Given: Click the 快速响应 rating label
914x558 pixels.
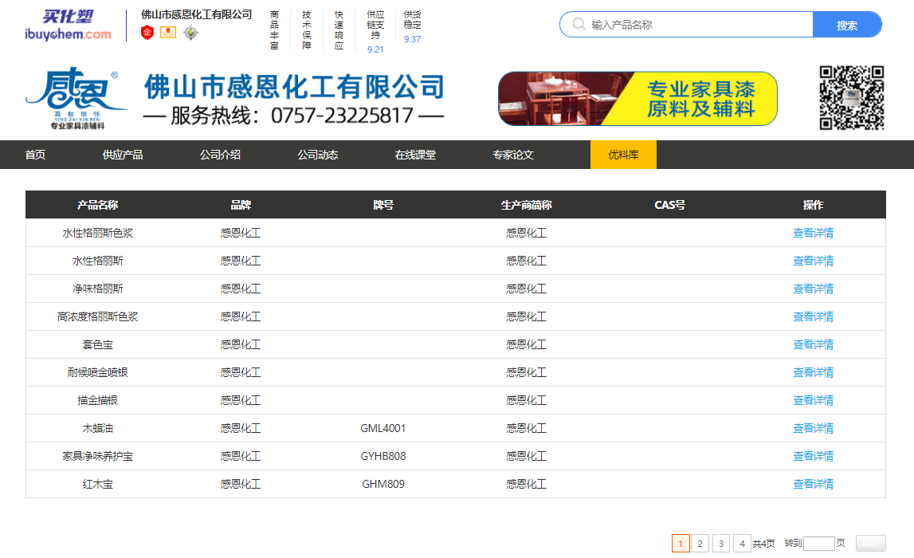Looking at the screenshot, I should [x=339, y=29].
